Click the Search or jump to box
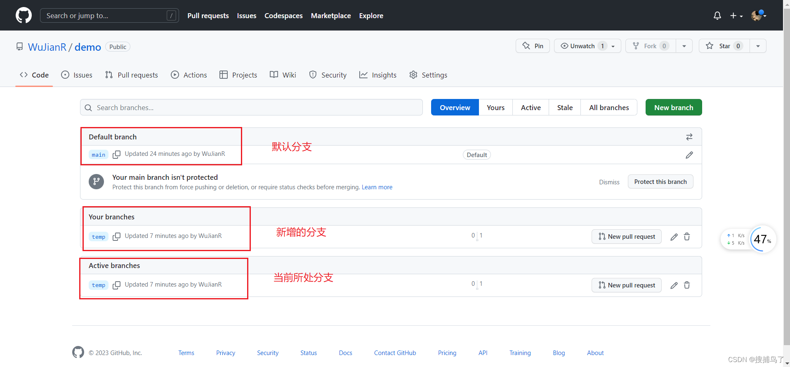Image resolution: width=790 pixels, height=367 pixels. point(109,16)
